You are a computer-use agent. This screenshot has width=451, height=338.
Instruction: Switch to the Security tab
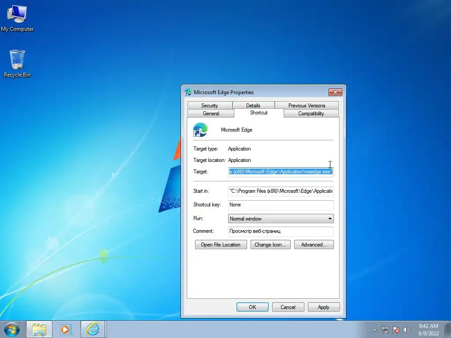210,106
